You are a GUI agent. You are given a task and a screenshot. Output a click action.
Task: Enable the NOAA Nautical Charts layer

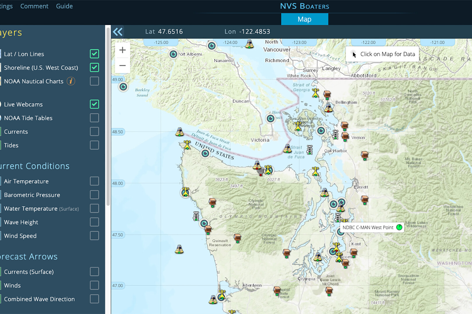(94, 81)
